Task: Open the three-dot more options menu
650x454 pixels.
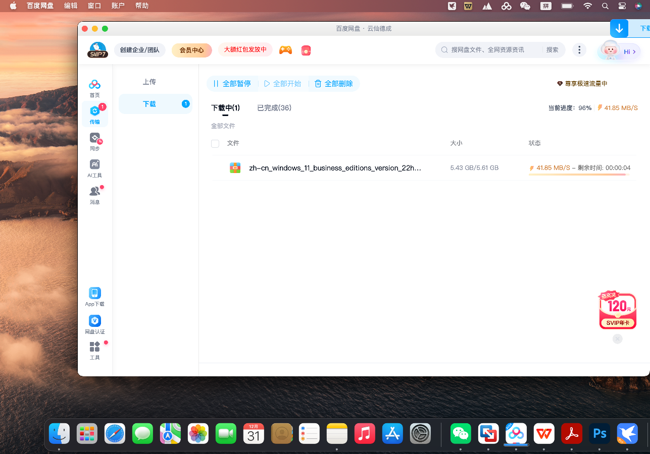Action: pyautogui.click(x=579, y=50)
